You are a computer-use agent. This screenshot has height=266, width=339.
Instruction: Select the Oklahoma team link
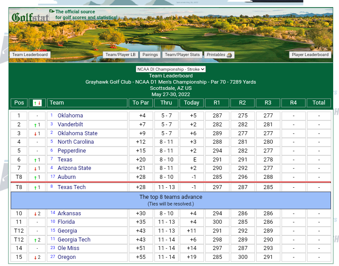pos(70,116)
